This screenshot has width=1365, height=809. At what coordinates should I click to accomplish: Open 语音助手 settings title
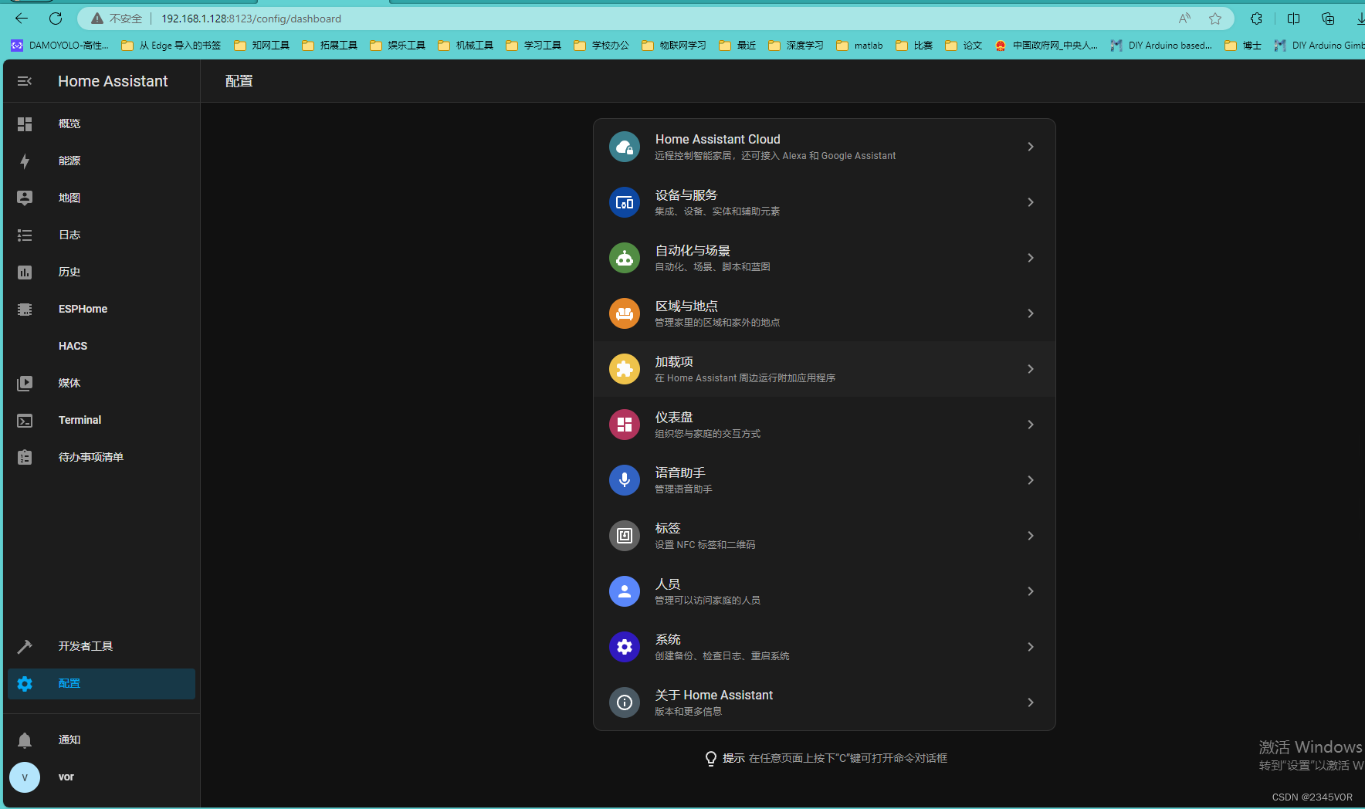tap(680, 472)
